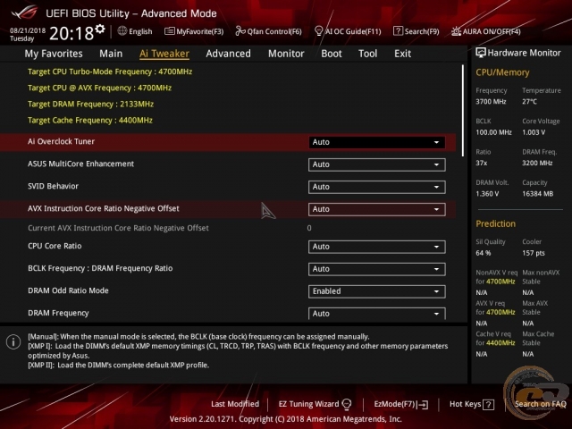Open BCLK Frequency DRAM Frequency Ratio dropdown
Viewport: 572px width, 429px height.
376,269
